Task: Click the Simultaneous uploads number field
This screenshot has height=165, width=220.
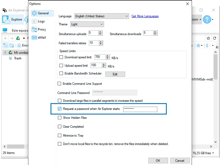Action: [94, 33]
